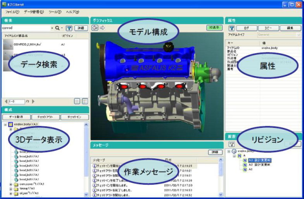Go to next search results page arrow
Image resolution: width=304 pixels, height=199 pixels.
click(33, 101)
